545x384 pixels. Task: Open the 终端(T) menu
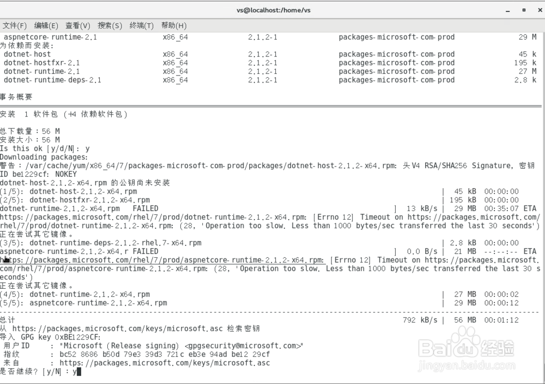click(x=141, y=26)
